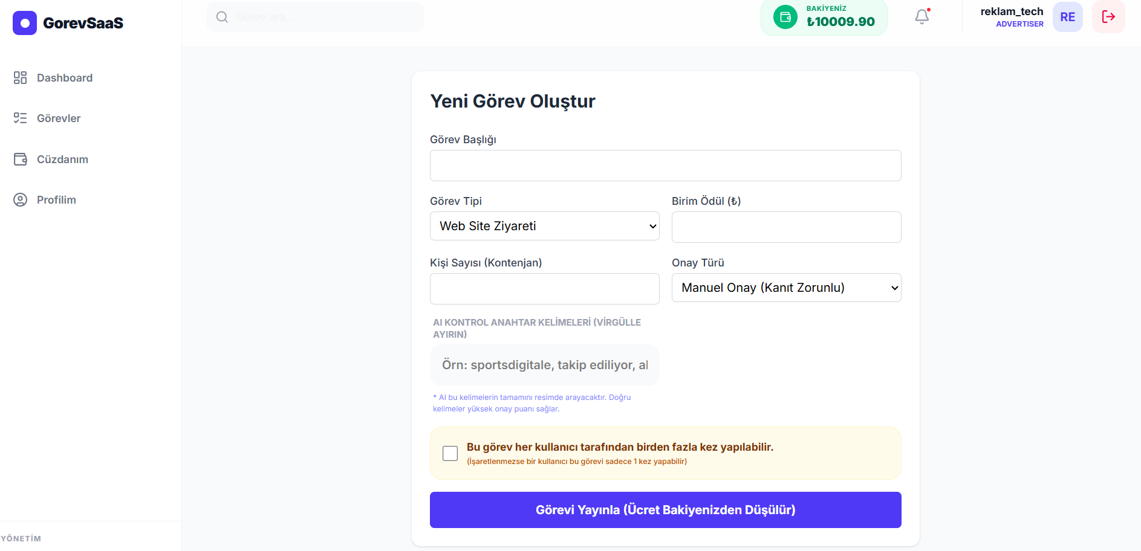Click the RE user avatar
Screen dimensions: 1141x551
click(x=1067, y=17)
